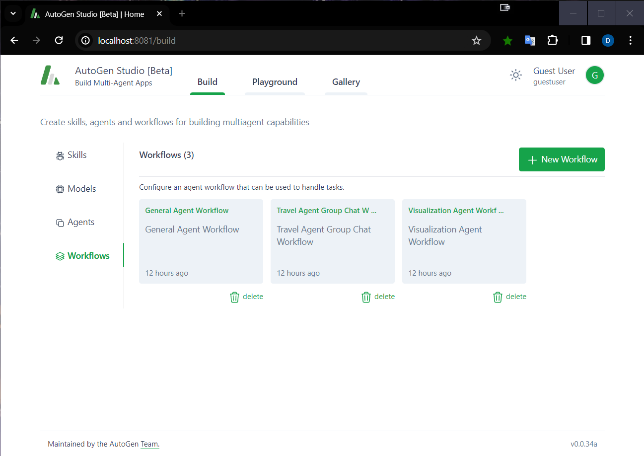Open browser extensions puzzle icon
Screen dimensions: 644x456
552,40
